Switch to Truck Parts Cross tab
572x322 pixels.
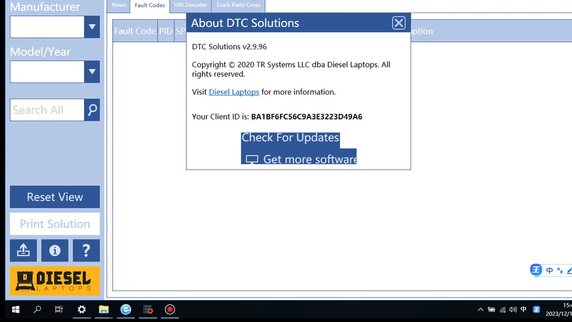tap(238, 5)
